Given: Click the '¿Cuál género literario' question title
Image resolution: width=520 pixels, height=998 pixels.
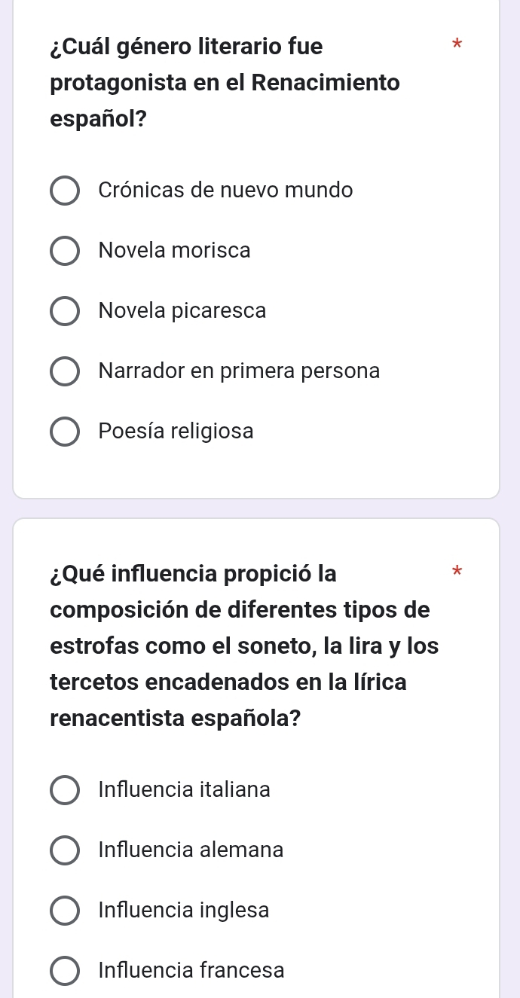Looking at the screenshot, I should (x=225, y=82).
